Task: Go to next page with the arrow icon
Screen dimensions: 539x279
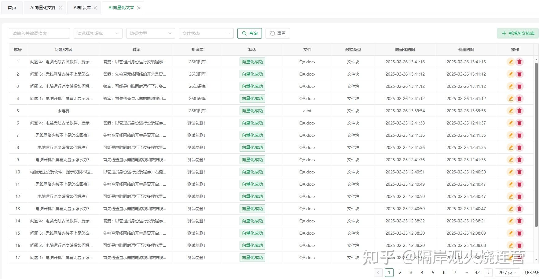Action: point(488,272)
